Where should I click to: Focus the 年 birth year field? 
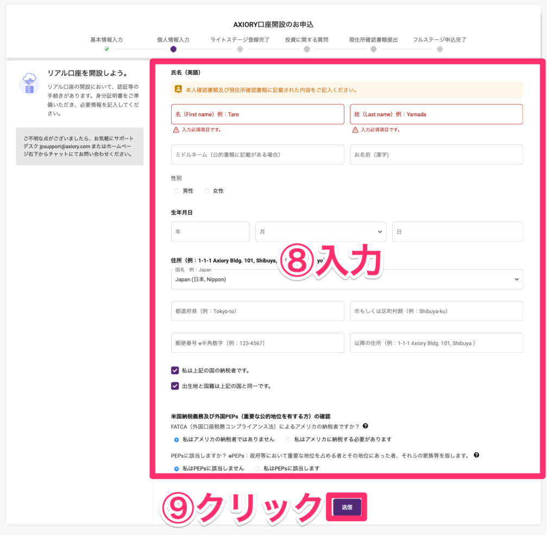coord(210,231)
